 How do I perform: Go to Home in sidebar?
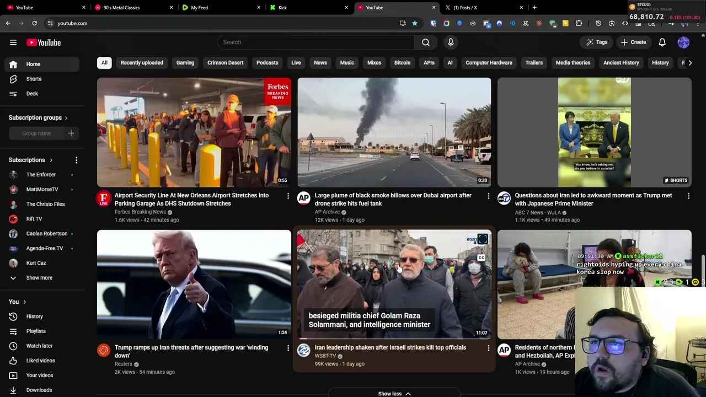tap(42, 64)
